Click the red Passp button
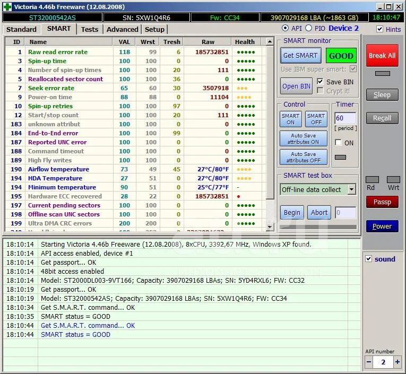This screenshot has width=406, height=374. (x=382, y=202)
